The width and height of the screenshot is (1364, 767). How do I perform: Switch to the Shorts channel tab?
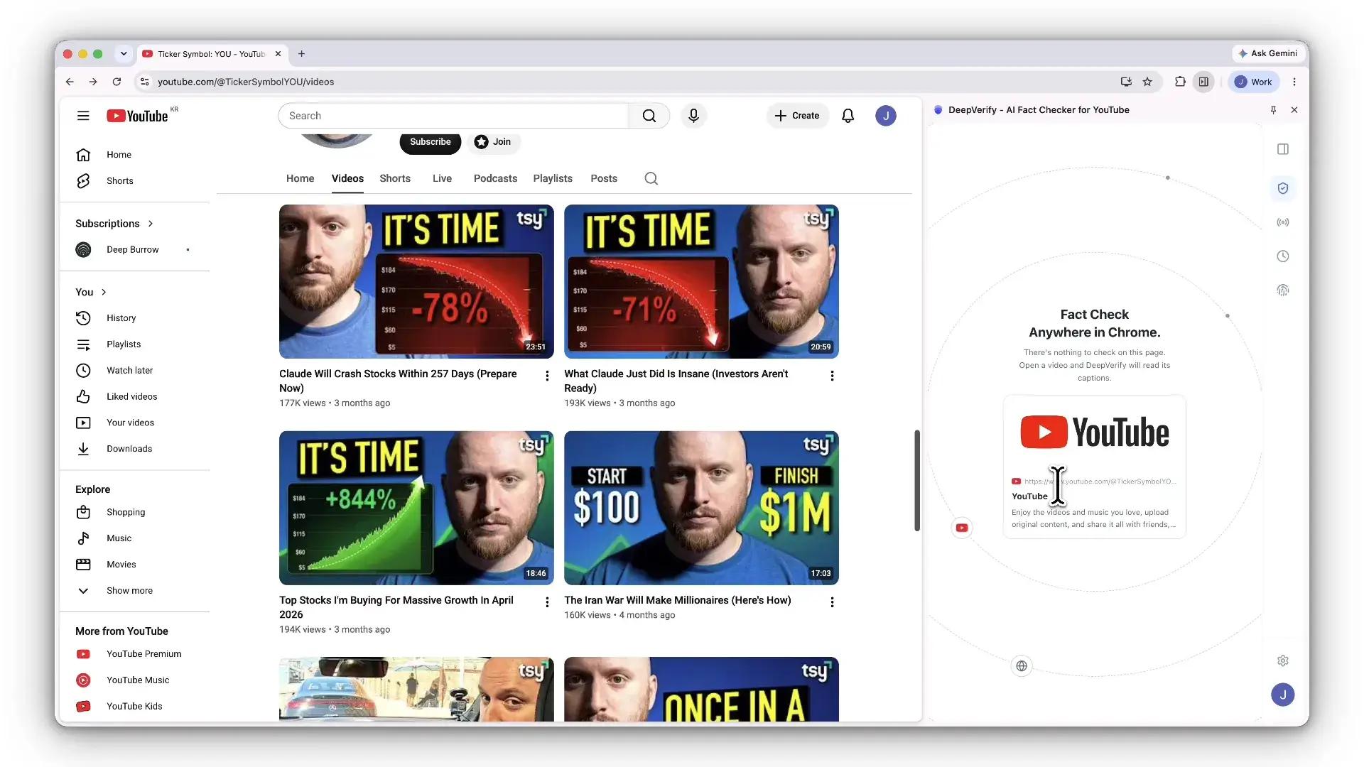click(395, 179)
